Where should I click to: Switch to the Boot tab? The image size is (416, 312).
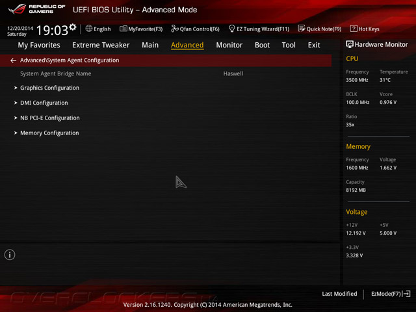click(x=262, y=45)
